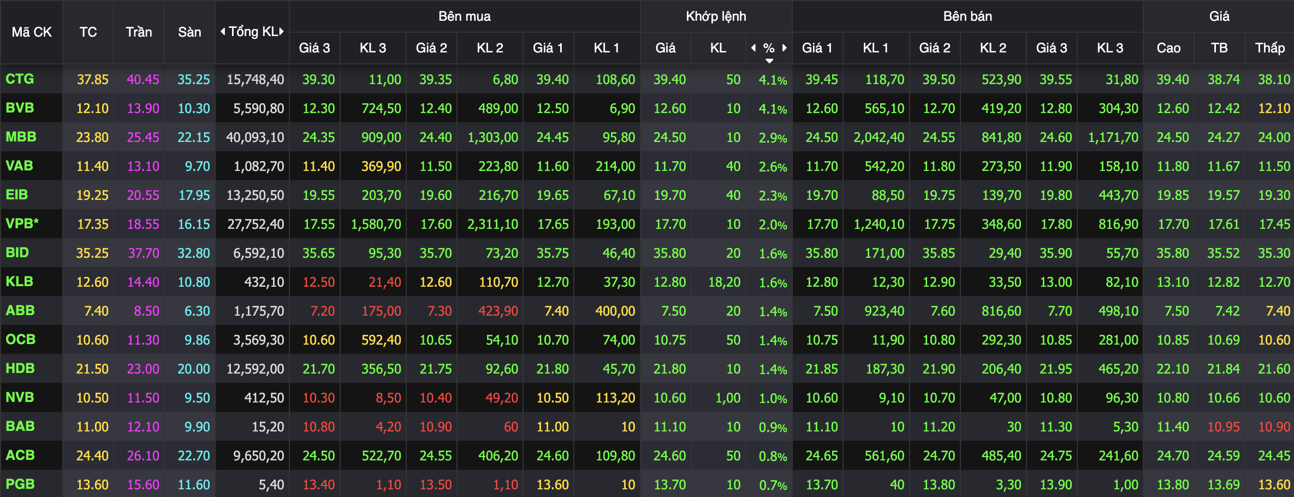Click MBB percent change 2.9%
This screenshot has width=1294, height=497.
[773, 138]
